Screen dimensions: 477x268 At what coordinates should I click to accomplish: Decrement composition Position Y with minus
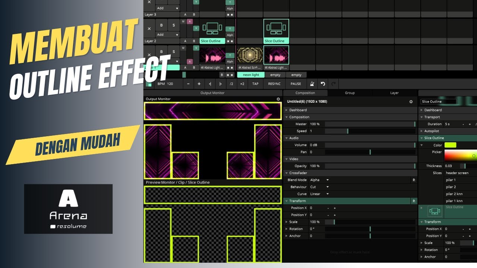point(328,215)
